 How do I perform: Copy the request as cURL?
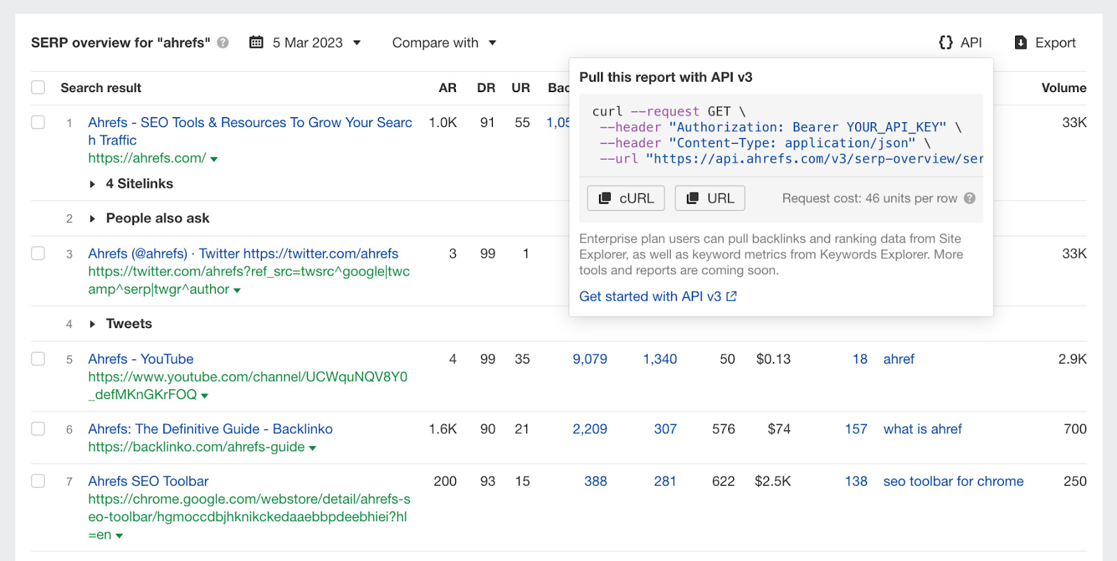pos(626,198)
